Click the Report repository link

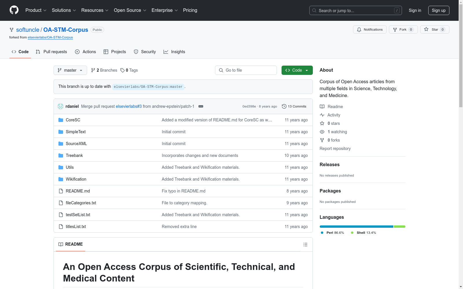[335, 149]
